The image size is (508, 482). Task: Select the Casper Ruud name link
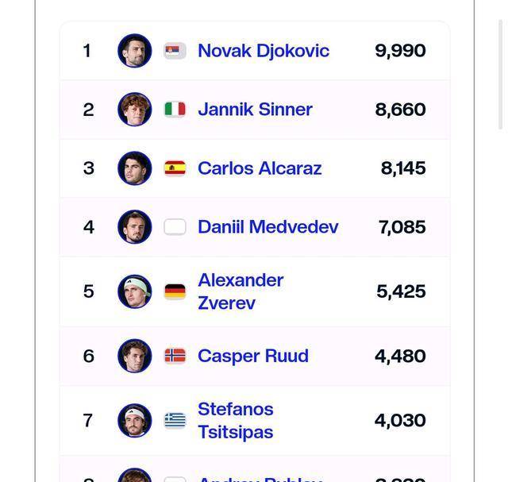pos(252,356)
